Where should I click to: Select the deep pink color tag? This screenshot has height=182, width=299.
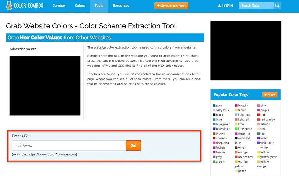(221, 143)
